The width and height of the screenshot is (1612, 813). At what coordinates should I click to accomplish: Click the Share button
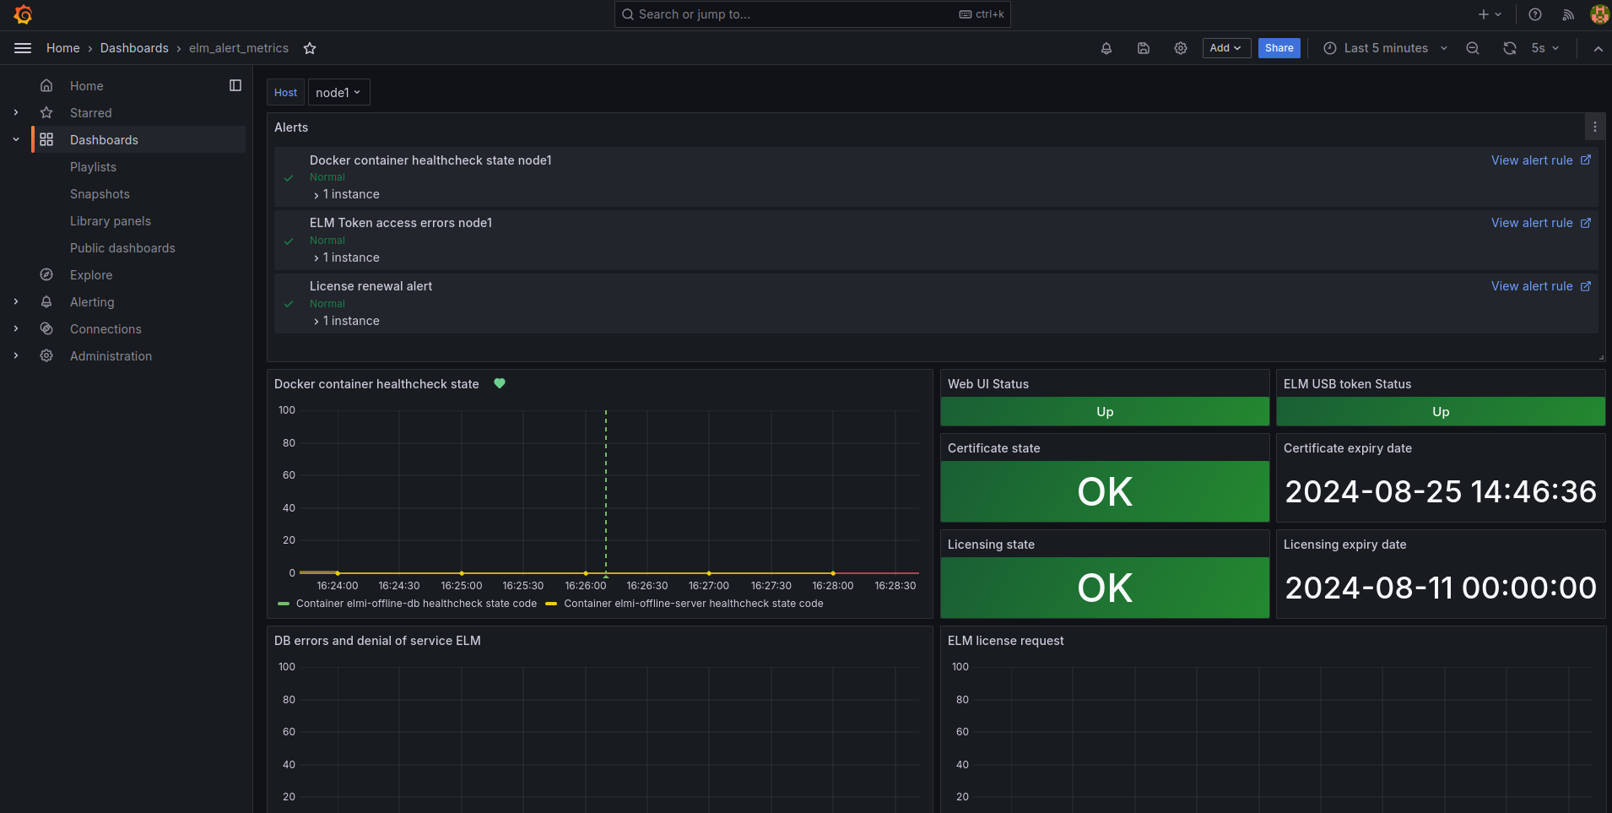1279,48
